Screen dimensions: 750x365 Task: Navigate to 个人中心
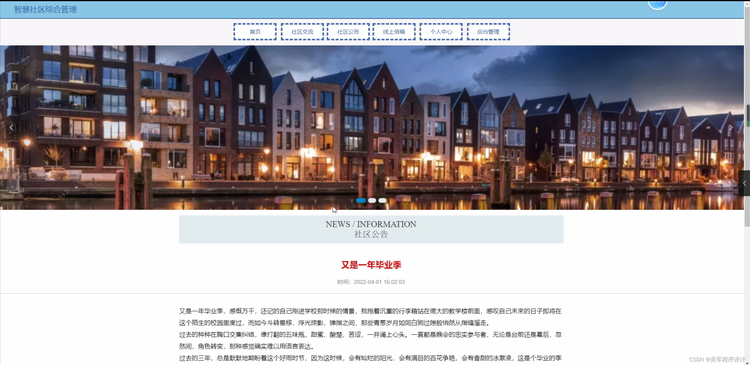coord(441,32)
